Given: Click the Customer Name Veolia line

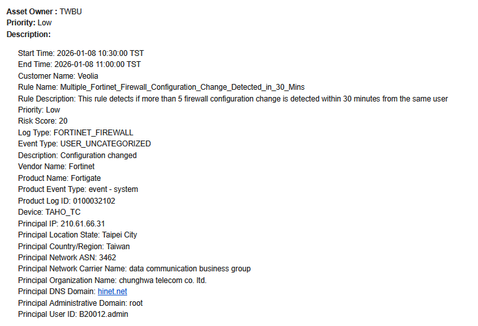Looking at the screenshot, I should 58,75.
